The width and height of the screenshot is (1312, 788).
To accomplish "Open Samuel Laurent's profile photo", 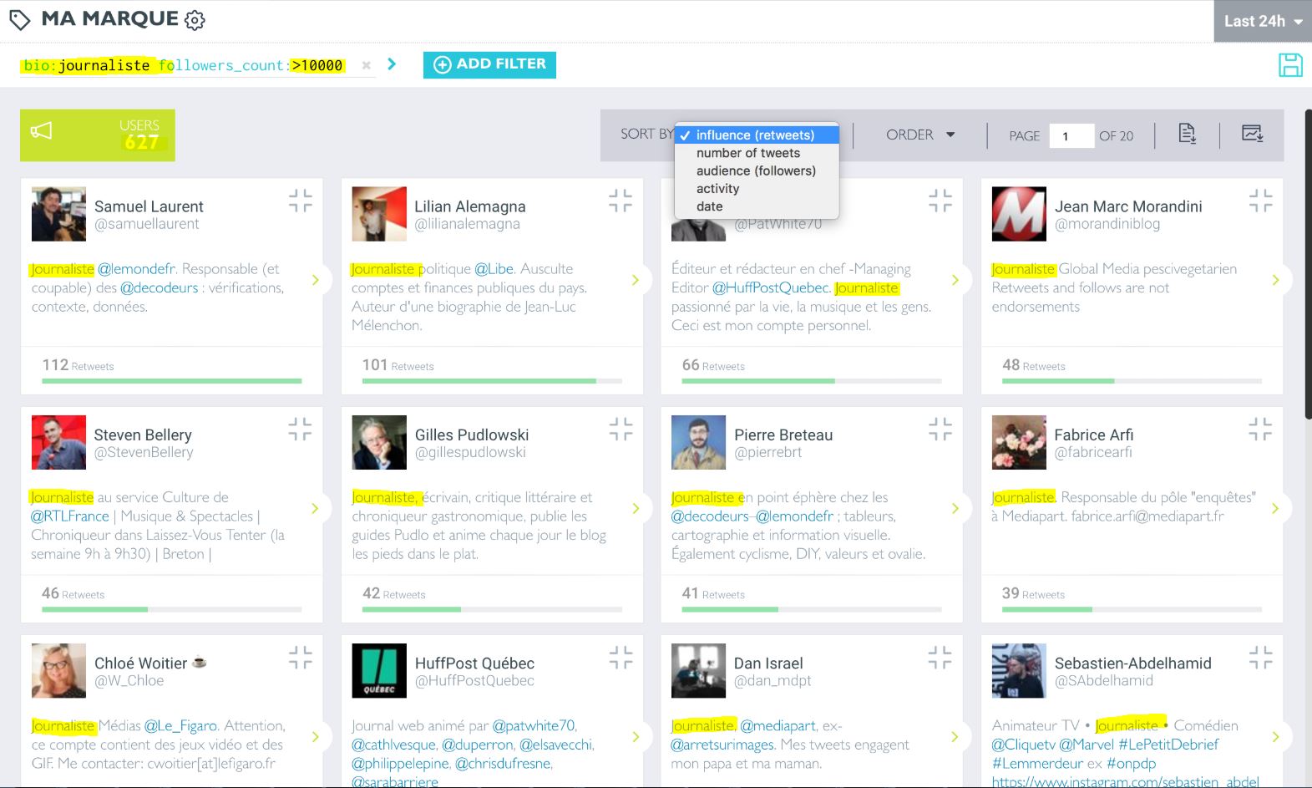I will [58, 214].
